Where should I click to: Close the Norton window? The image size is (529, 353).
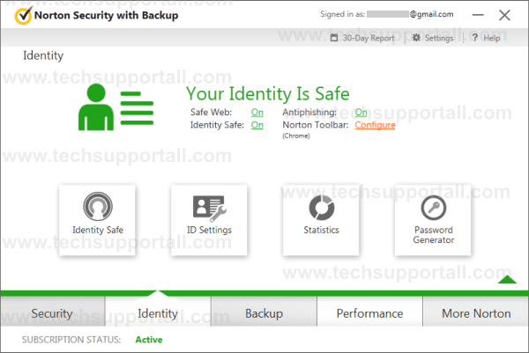(504, 15)
